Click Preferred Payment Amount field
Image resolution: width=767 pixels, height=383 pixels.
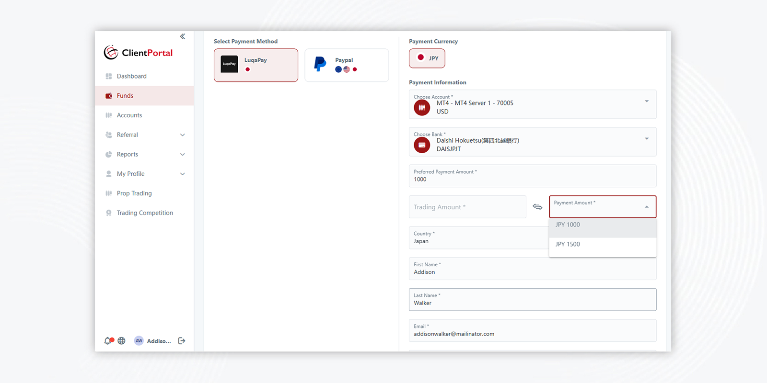coord(533,176)
